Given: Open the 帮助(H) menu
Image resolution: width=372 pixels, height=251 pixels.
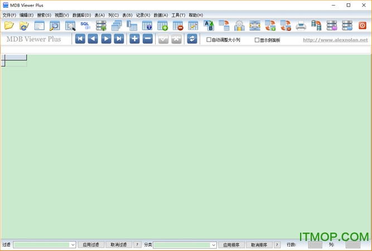Looking at the screenshot, I should click(196, 15).
